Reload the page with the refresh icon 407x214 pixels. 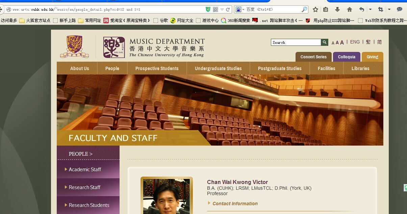228,9
